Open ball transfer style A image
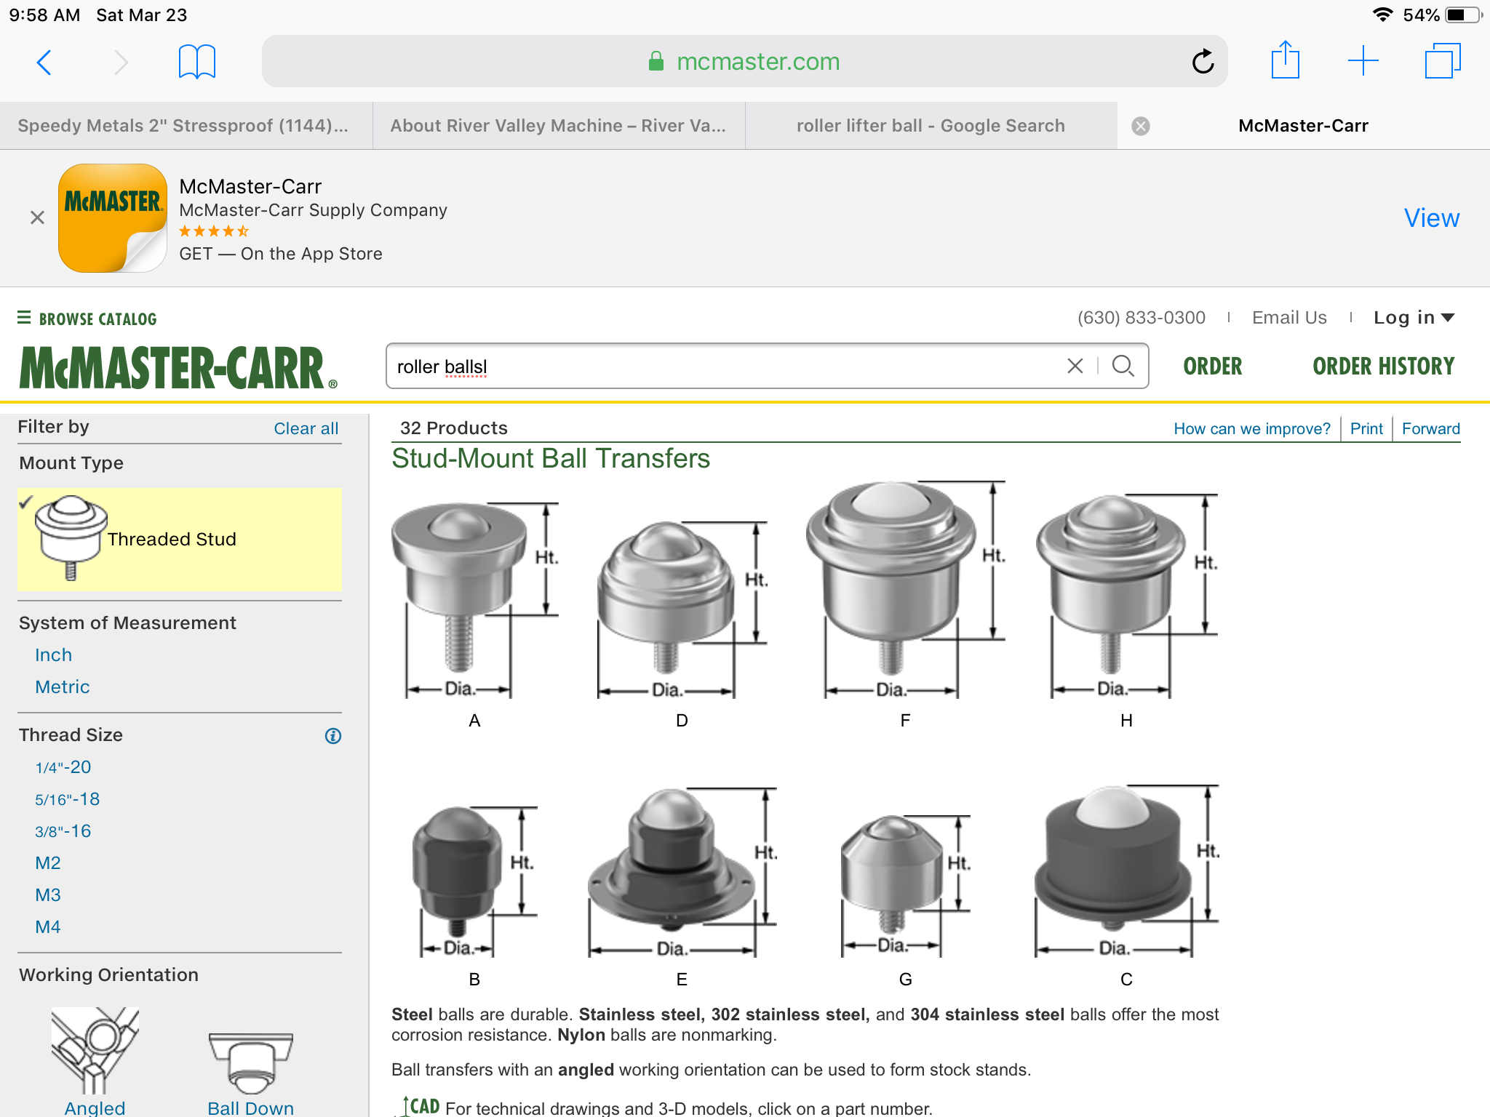 click(x=474, y=601)
